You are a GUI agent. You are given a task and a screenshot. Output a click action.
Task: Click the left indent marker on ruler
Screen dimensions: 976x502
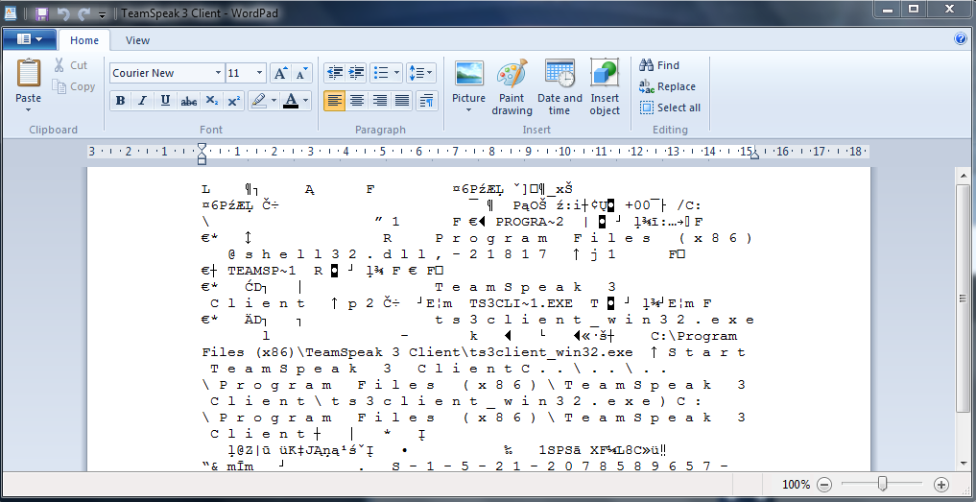(201, 159)
